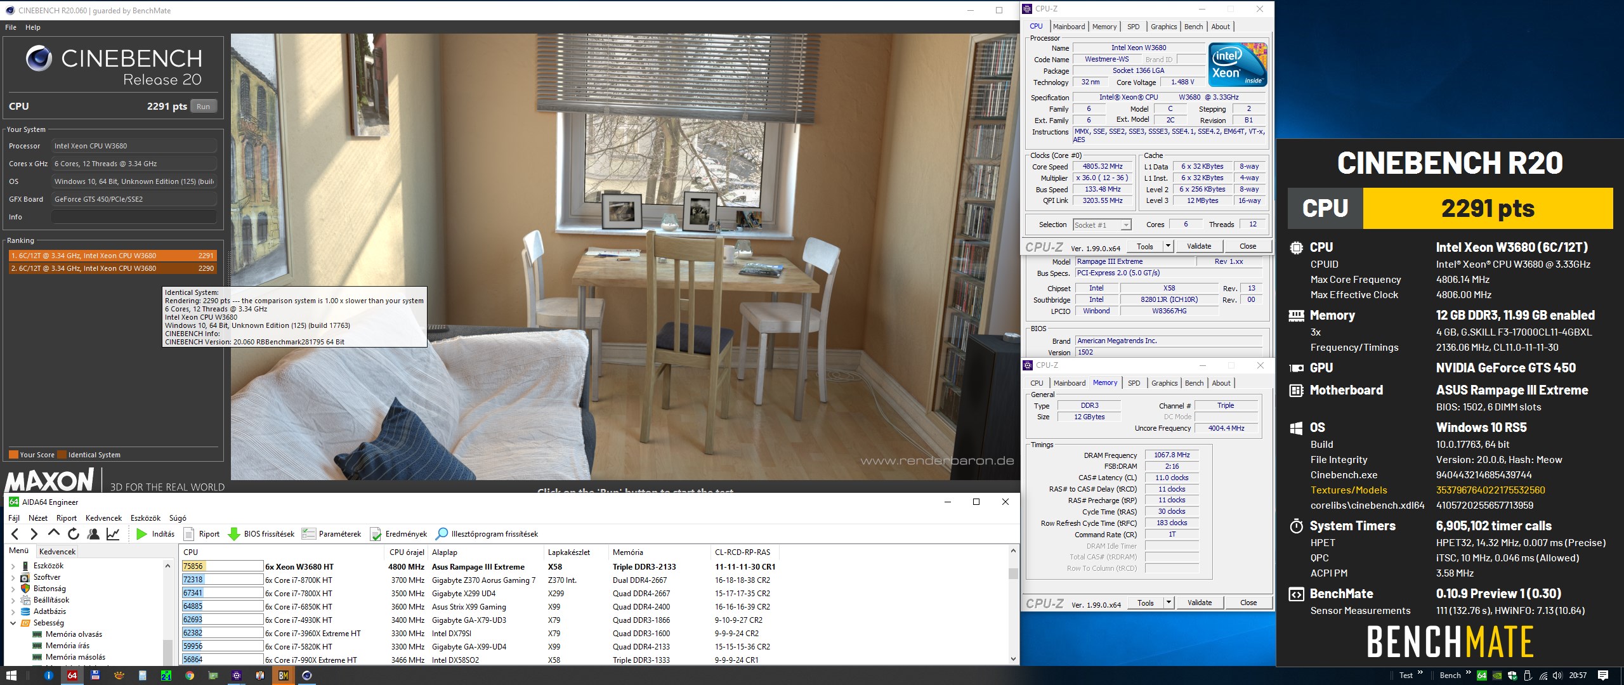This screenshot has height=685, width=1624.
Task: Expand the Bench taskbar toolbar chevron
Action: (x=1468, y=673)
